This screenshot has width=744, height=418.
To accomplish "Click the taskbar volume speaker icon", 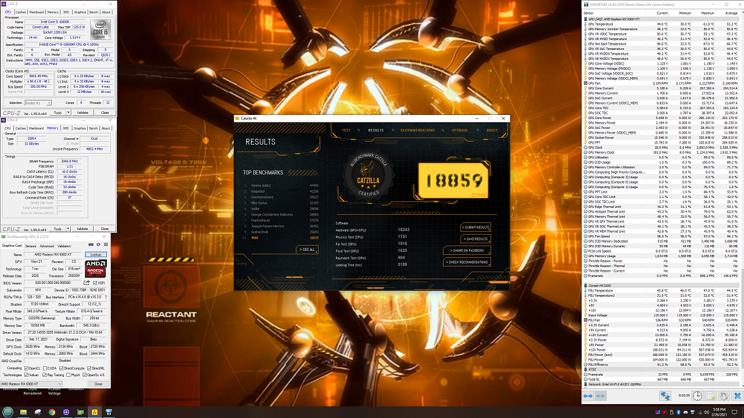I will 706,412.
